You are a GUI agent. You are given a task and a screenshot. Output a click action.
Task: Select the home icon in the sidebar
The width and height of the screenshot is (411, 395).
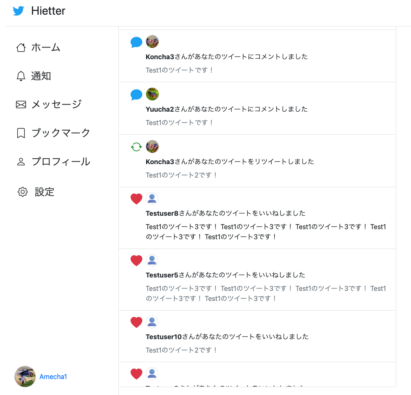(x=21, y=47)
